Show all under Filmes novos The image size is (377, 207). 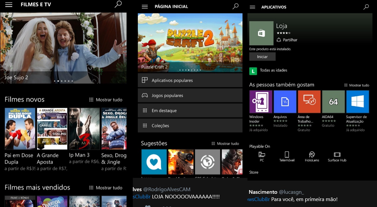click(x=106, y=100)
